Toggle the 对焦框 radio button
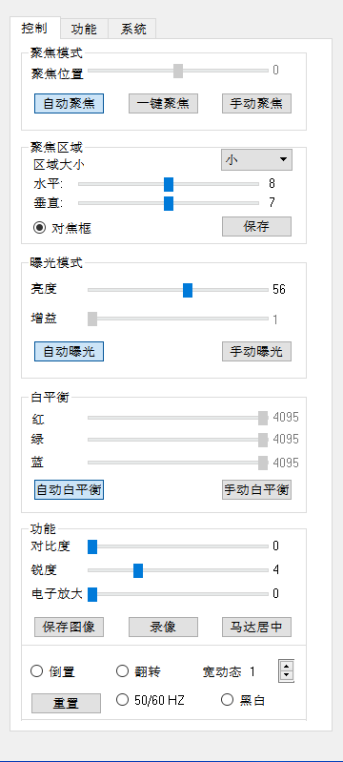The height and width of the screenshot is (762, 343). coord(40,228)
